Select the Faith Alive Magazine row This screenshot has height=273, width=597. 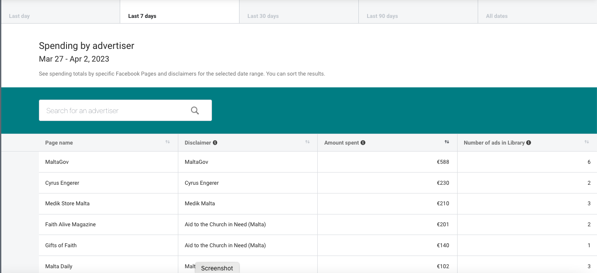[70, 225]
